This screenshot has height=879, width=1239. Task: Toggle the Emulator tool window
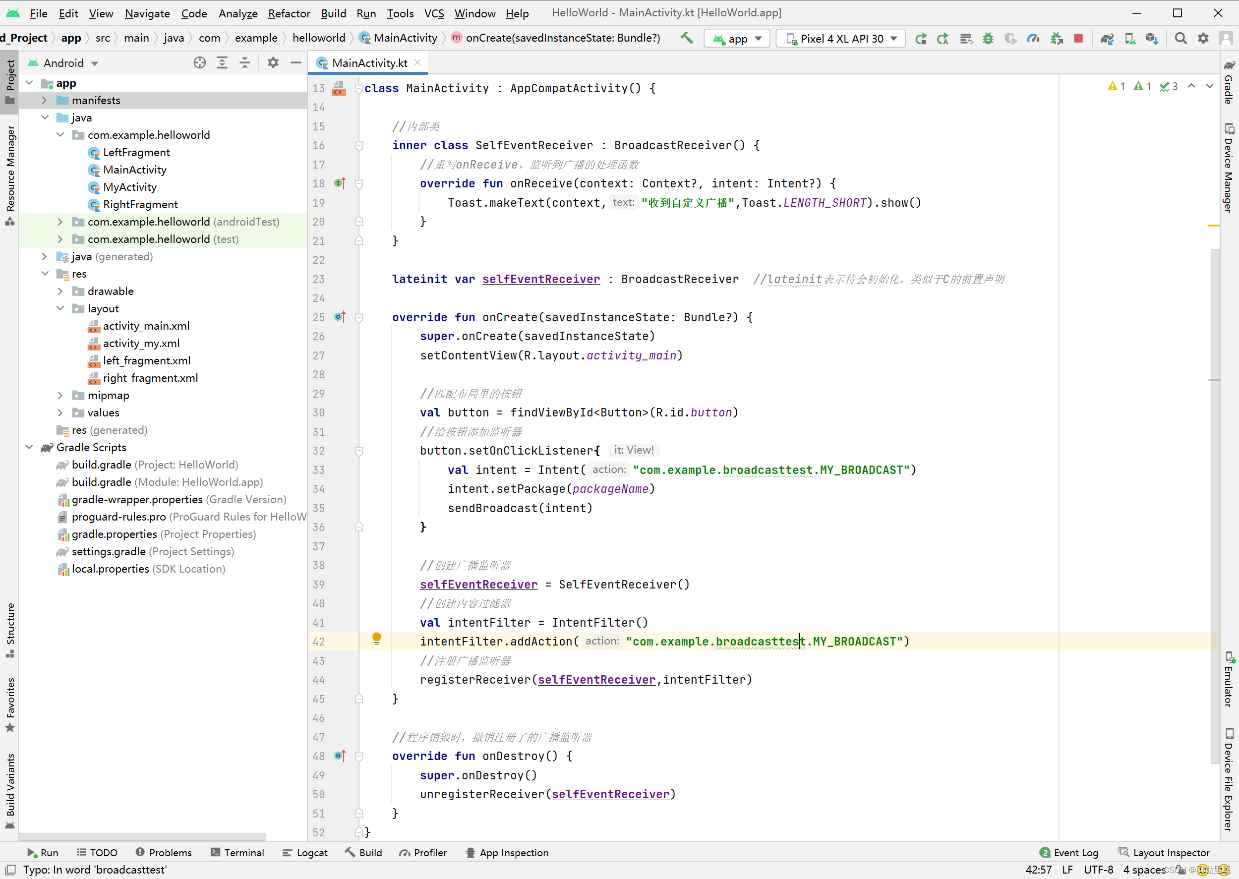[1229, 680]
